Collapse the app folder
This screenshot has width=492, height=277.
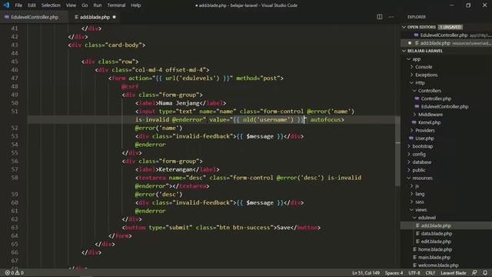446,59
